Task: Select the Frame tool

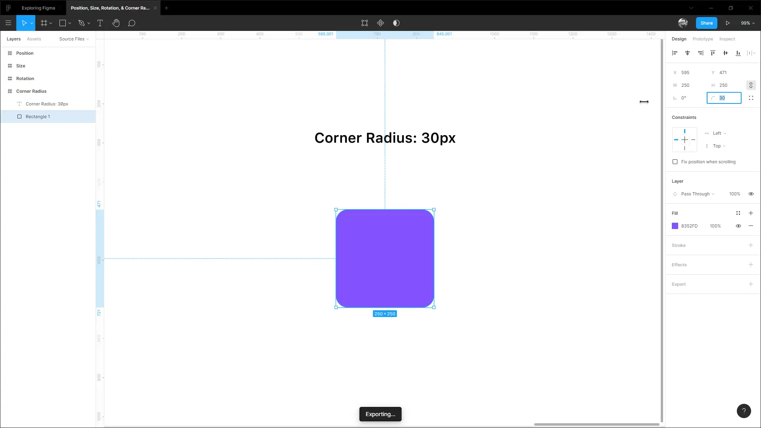Action: (x=44, y=23)
